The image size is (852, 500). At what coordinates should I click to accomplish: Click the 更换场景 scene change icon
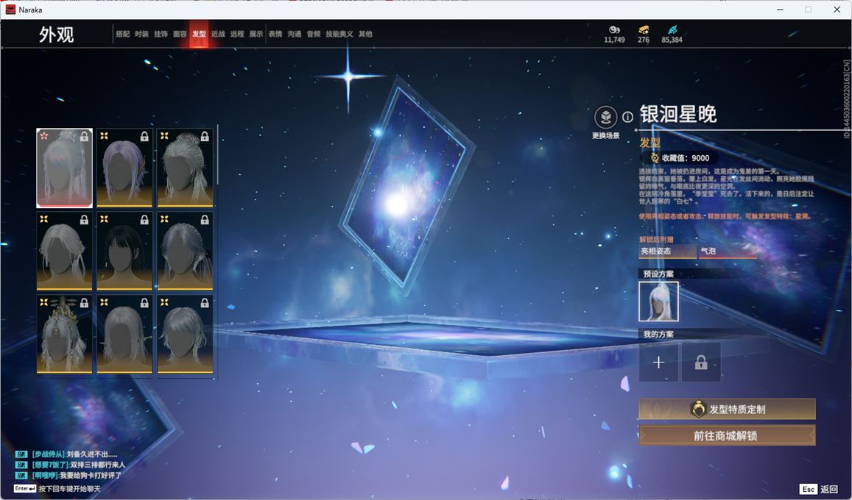pos(605,117)
